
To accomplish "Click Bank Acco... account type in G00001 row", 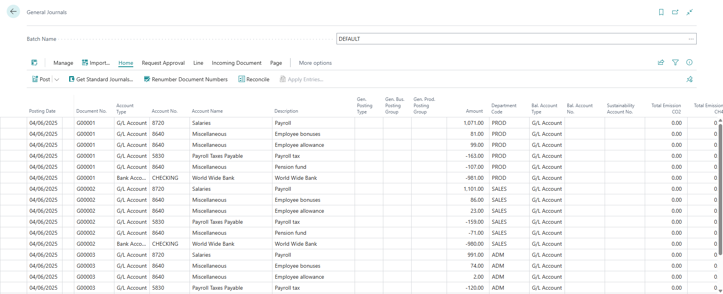I will pos(131,178).
